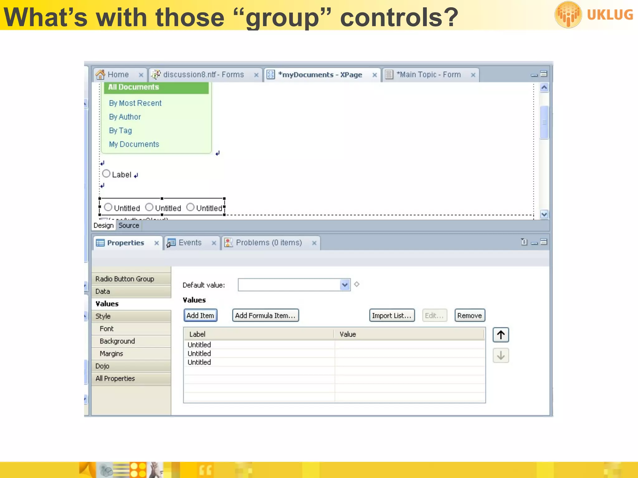Sort by the Label column header
This screenshot has height=478, width=638.
pyautogui.click(x=259, y=334)
